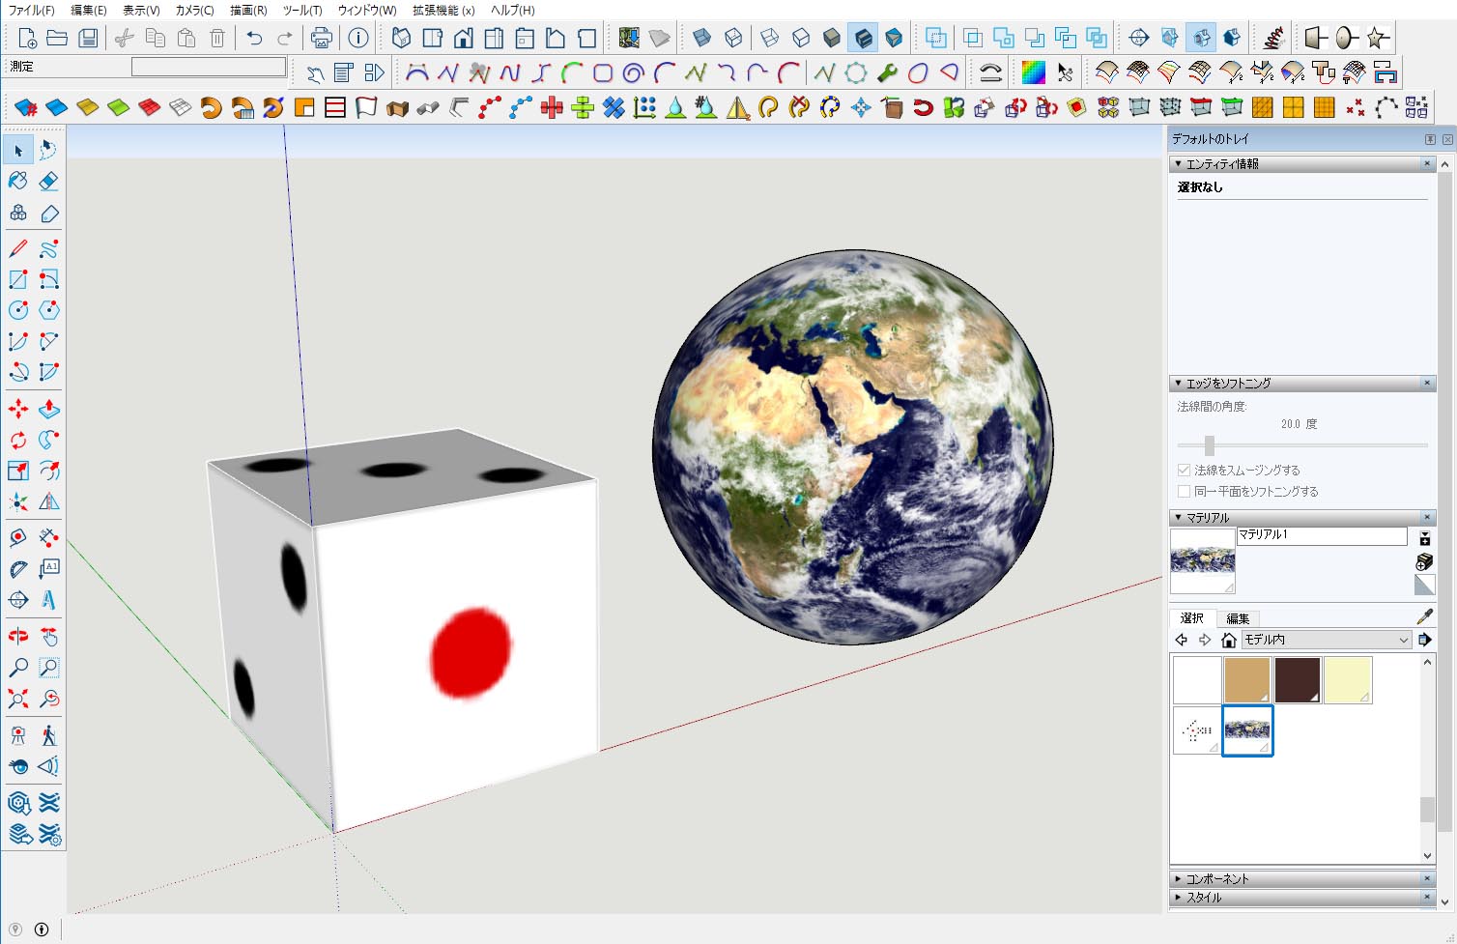Select the Protractor tool
The image size is (1457, 944).
click(18, 569)
